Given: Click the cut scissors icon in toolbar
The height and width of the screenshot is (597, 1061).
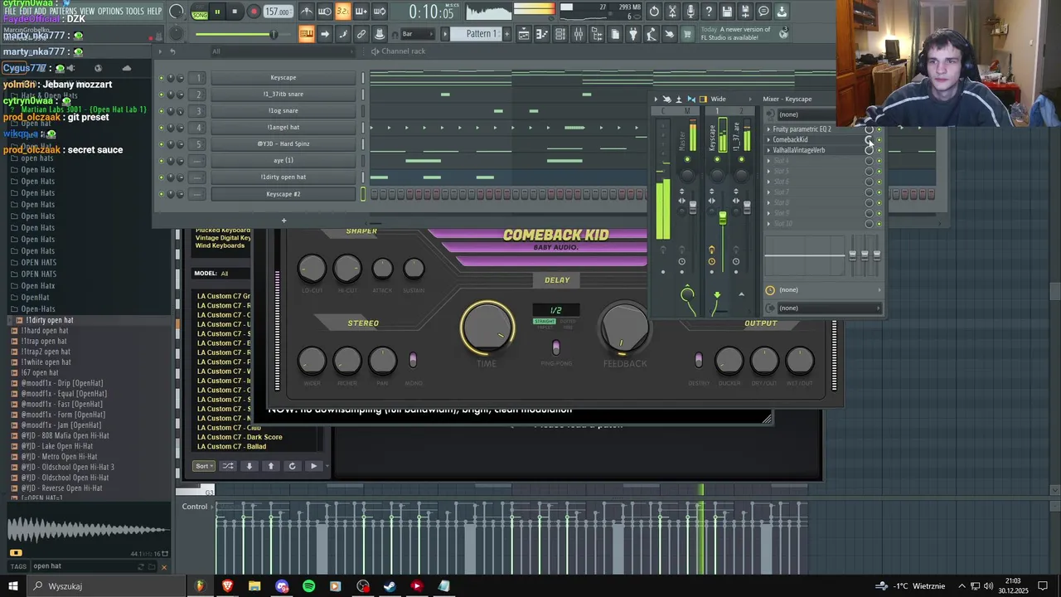Looking at the screenshot, I should click(672, 12).
